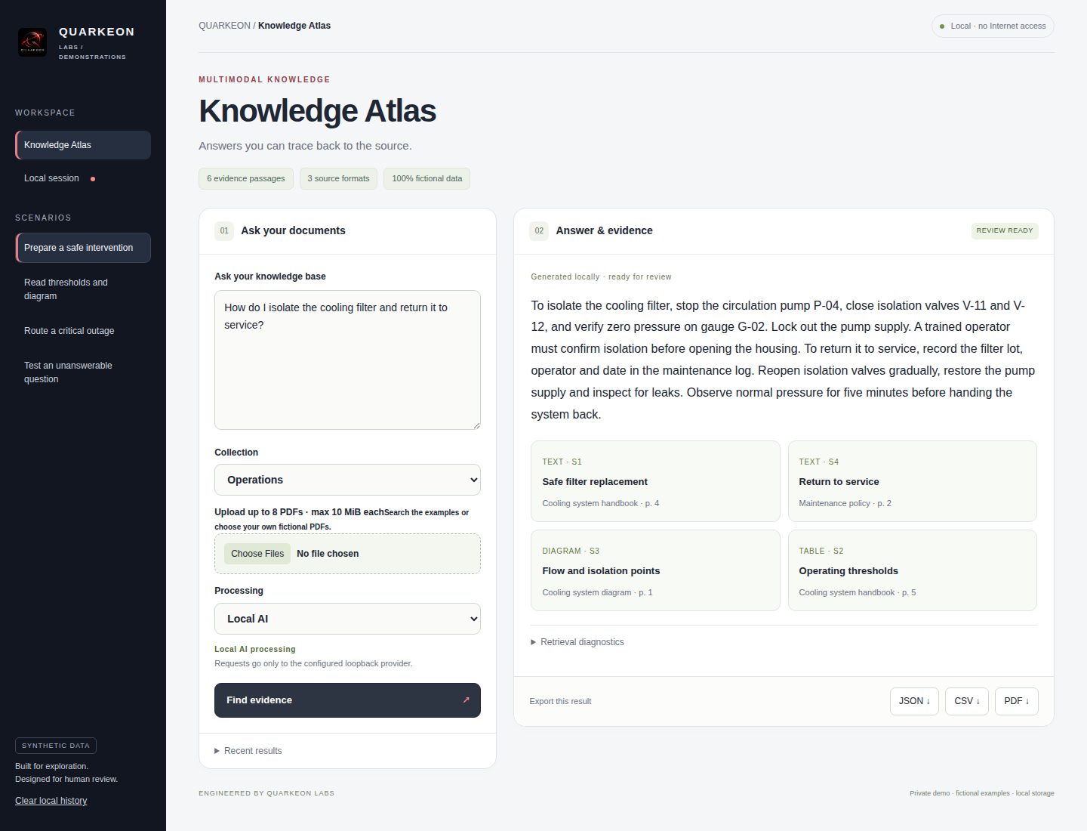
Task: Export result as JSON
Action: pos(914,701)
